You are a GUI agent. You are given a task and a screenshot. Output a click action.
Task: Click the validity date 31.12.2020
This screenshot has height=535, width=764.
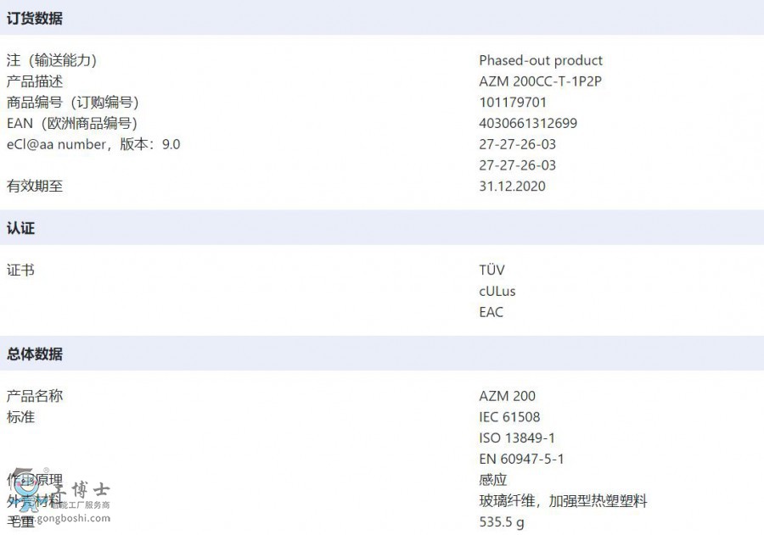pyautogui.click(x=512, y=186)
